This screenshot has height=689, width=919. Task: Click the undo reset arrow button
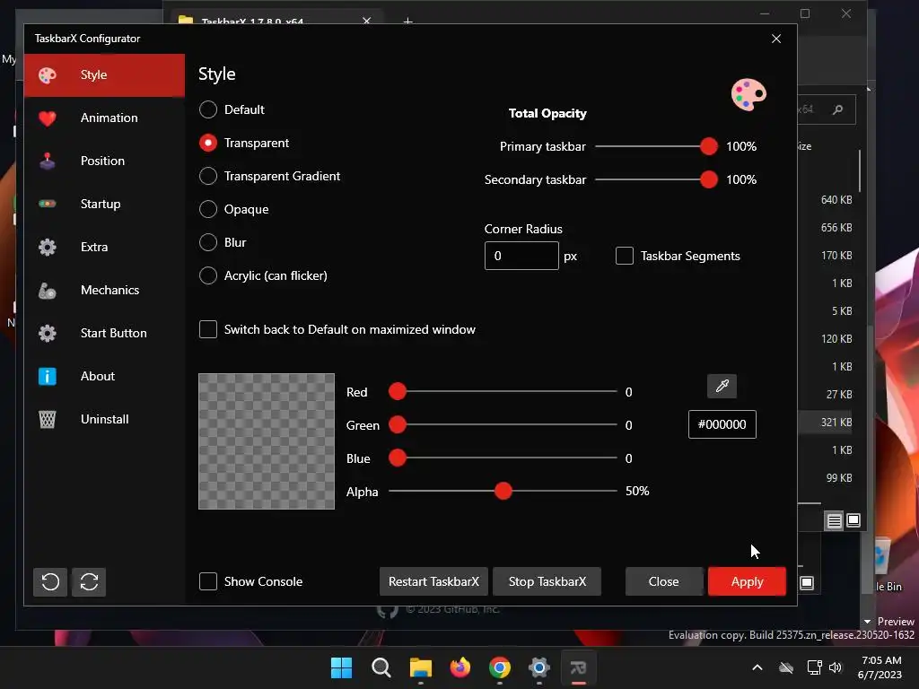point(50,581)
